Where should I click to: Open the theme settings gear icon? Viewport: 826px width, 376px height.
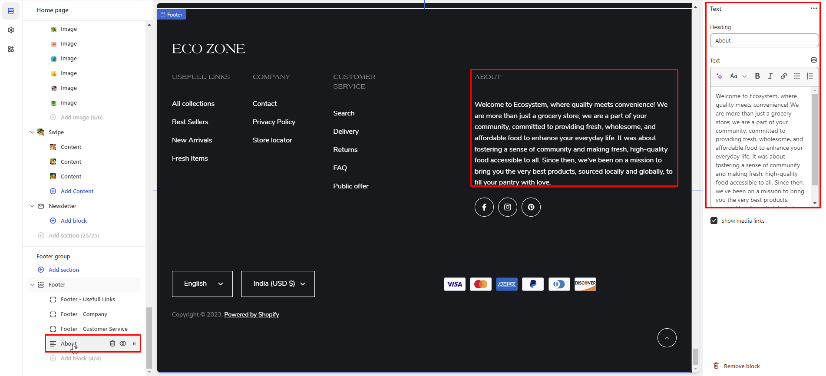[x=11, y=30]
